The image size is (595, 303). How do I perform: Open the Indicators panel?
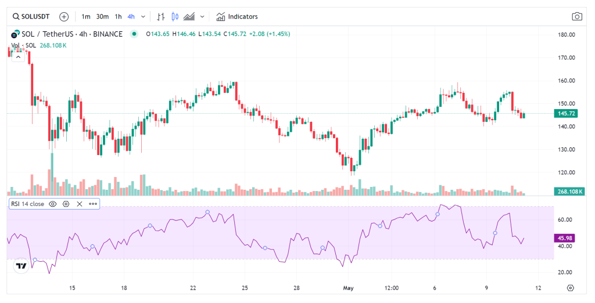pos(237,16)
